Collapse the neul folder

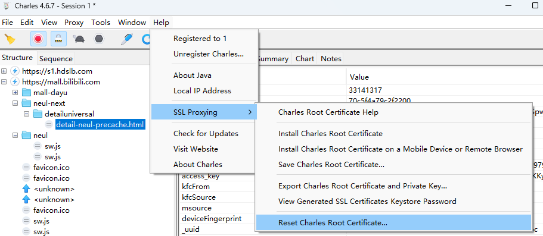[15, 135]
